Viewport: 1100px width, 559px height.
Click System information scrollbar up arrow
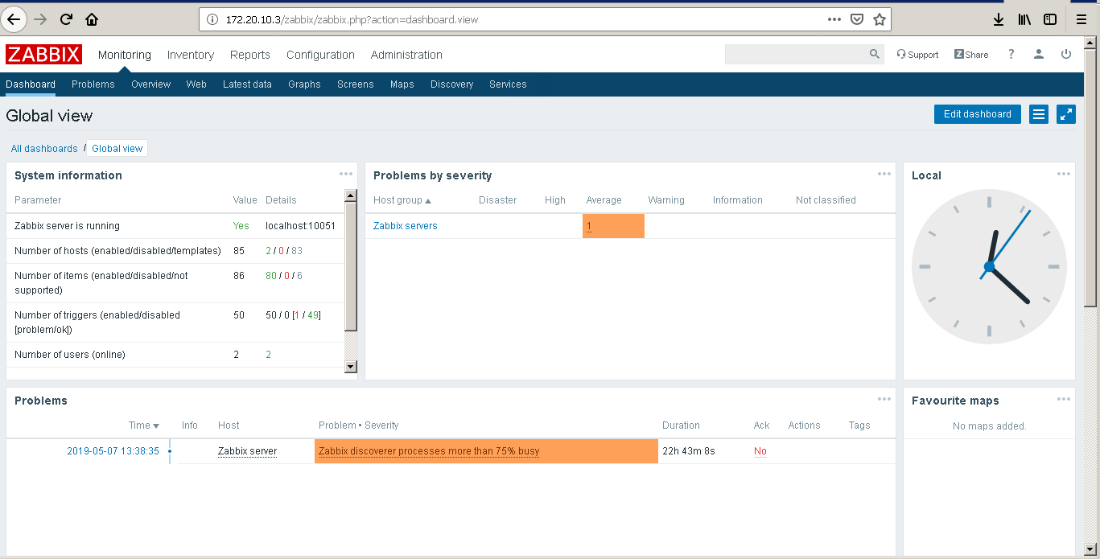point(351,195)
